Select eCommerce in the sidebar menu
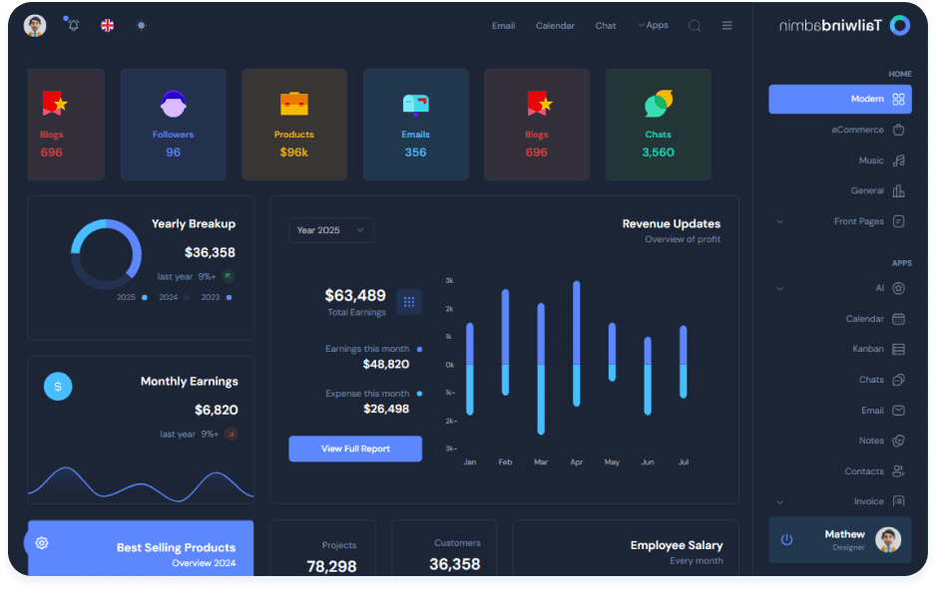Viewport: 936px width, 591px height. point(858,130)
